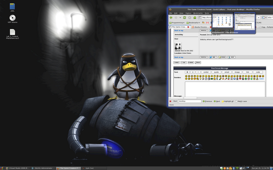Close The Game Creators tab
273x170 pixels.
coord(188,27)
